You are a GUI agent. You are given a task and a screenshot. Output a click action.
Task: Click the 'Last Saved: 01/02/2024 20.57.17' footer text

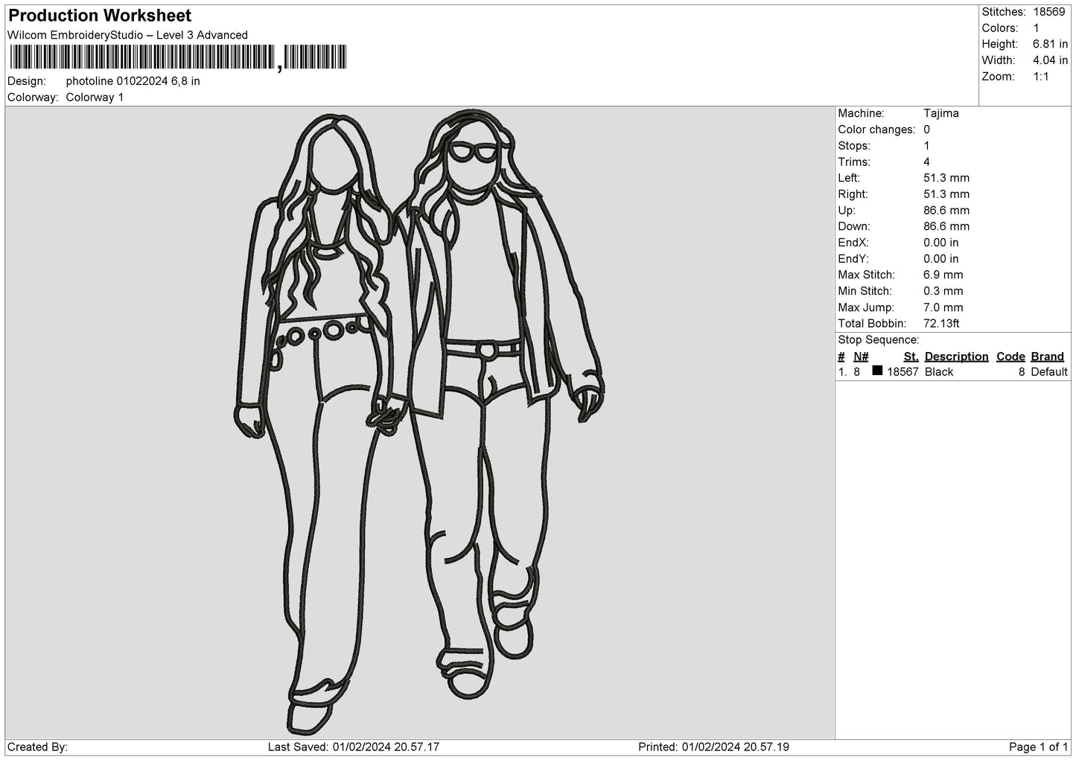(353, 747)
